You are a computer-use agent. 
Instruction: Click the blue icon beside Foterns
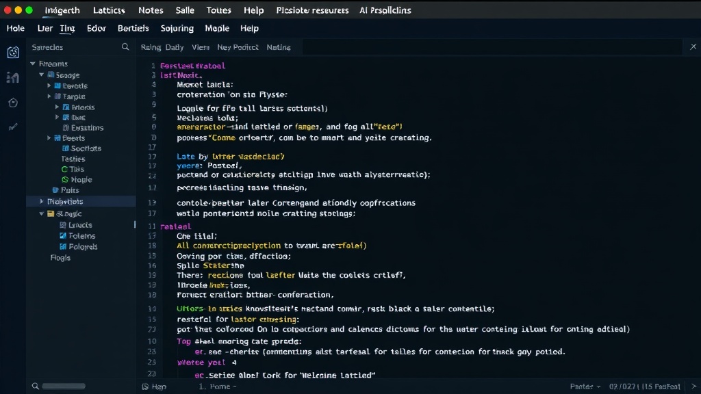coord(63,236)
